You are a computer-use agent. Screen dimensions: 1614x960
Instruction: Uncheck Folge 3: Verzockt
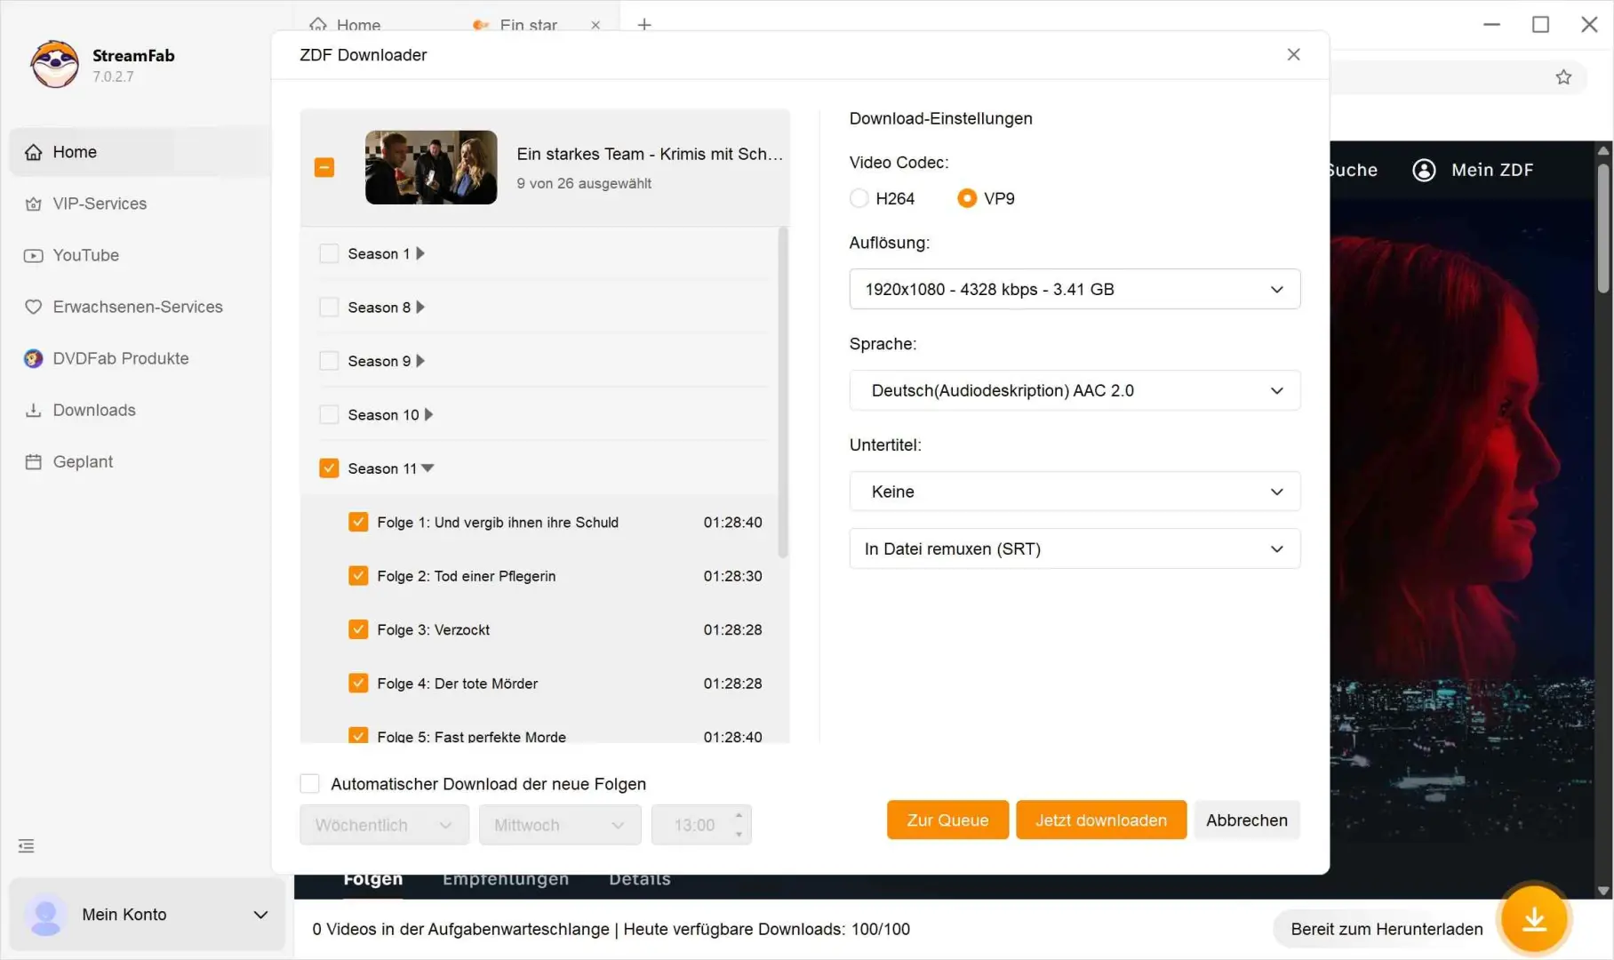point(358,629)
